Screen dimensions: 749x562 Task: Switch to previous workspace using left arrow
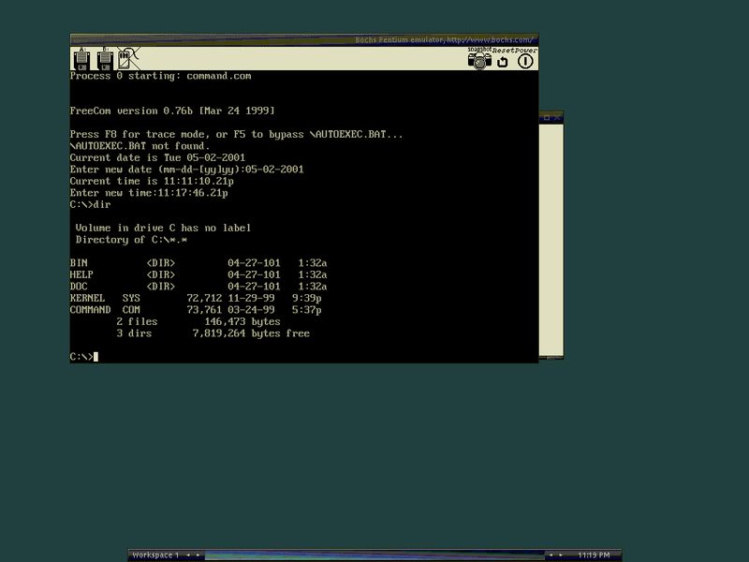point(188,555)
